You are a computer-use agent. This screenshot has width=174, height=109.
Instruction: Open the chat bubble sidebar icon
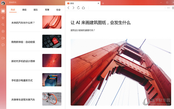tap(3, 45)
